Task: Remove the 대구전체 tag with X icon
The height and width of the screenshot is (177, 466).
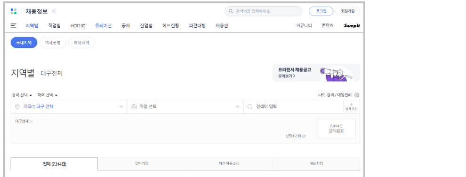Action: pos(31,122)
